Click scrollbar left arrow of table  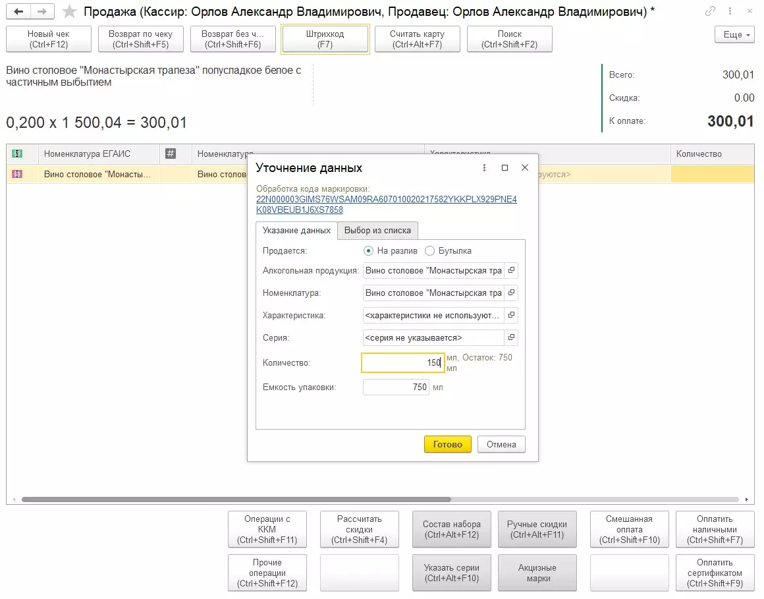point(14,499)
